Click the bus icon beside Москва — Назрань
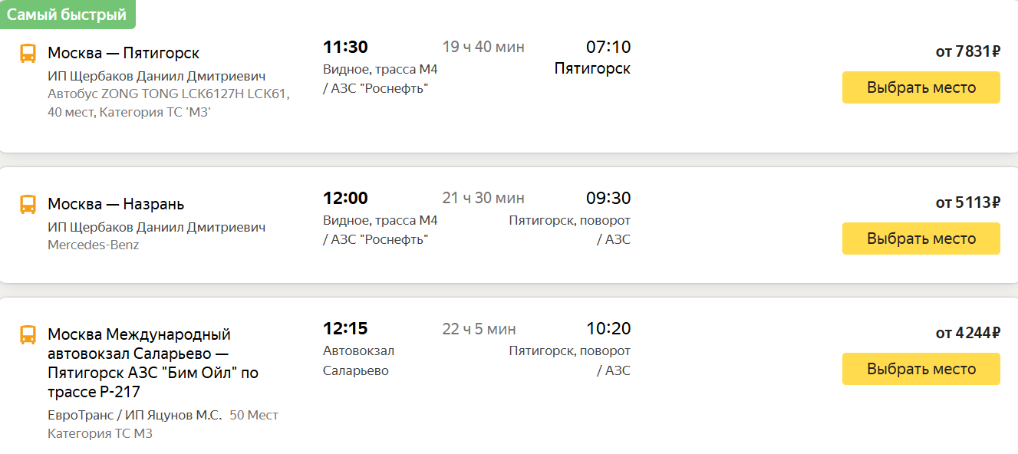This screenshot has height=454, width=1018. 28,205
